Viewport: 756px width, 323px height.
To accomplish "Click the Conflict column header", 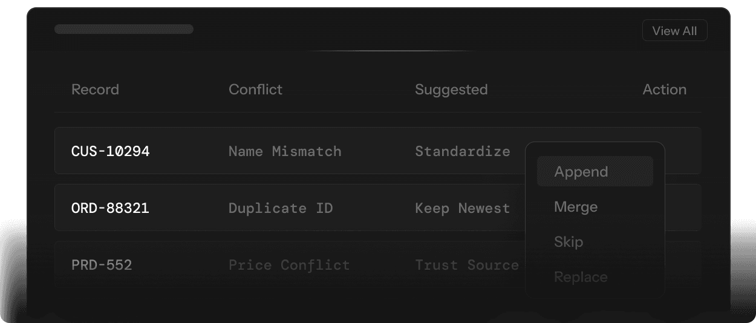I will point(255,90).
